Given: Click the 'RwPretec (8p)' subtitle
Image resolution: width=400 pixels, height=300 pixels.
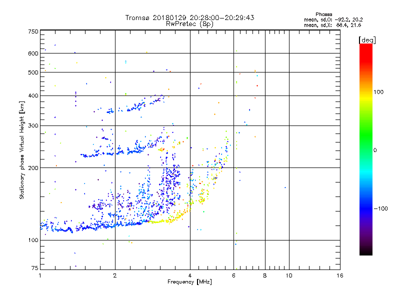Looking at the screenshot, I should 189,24.
